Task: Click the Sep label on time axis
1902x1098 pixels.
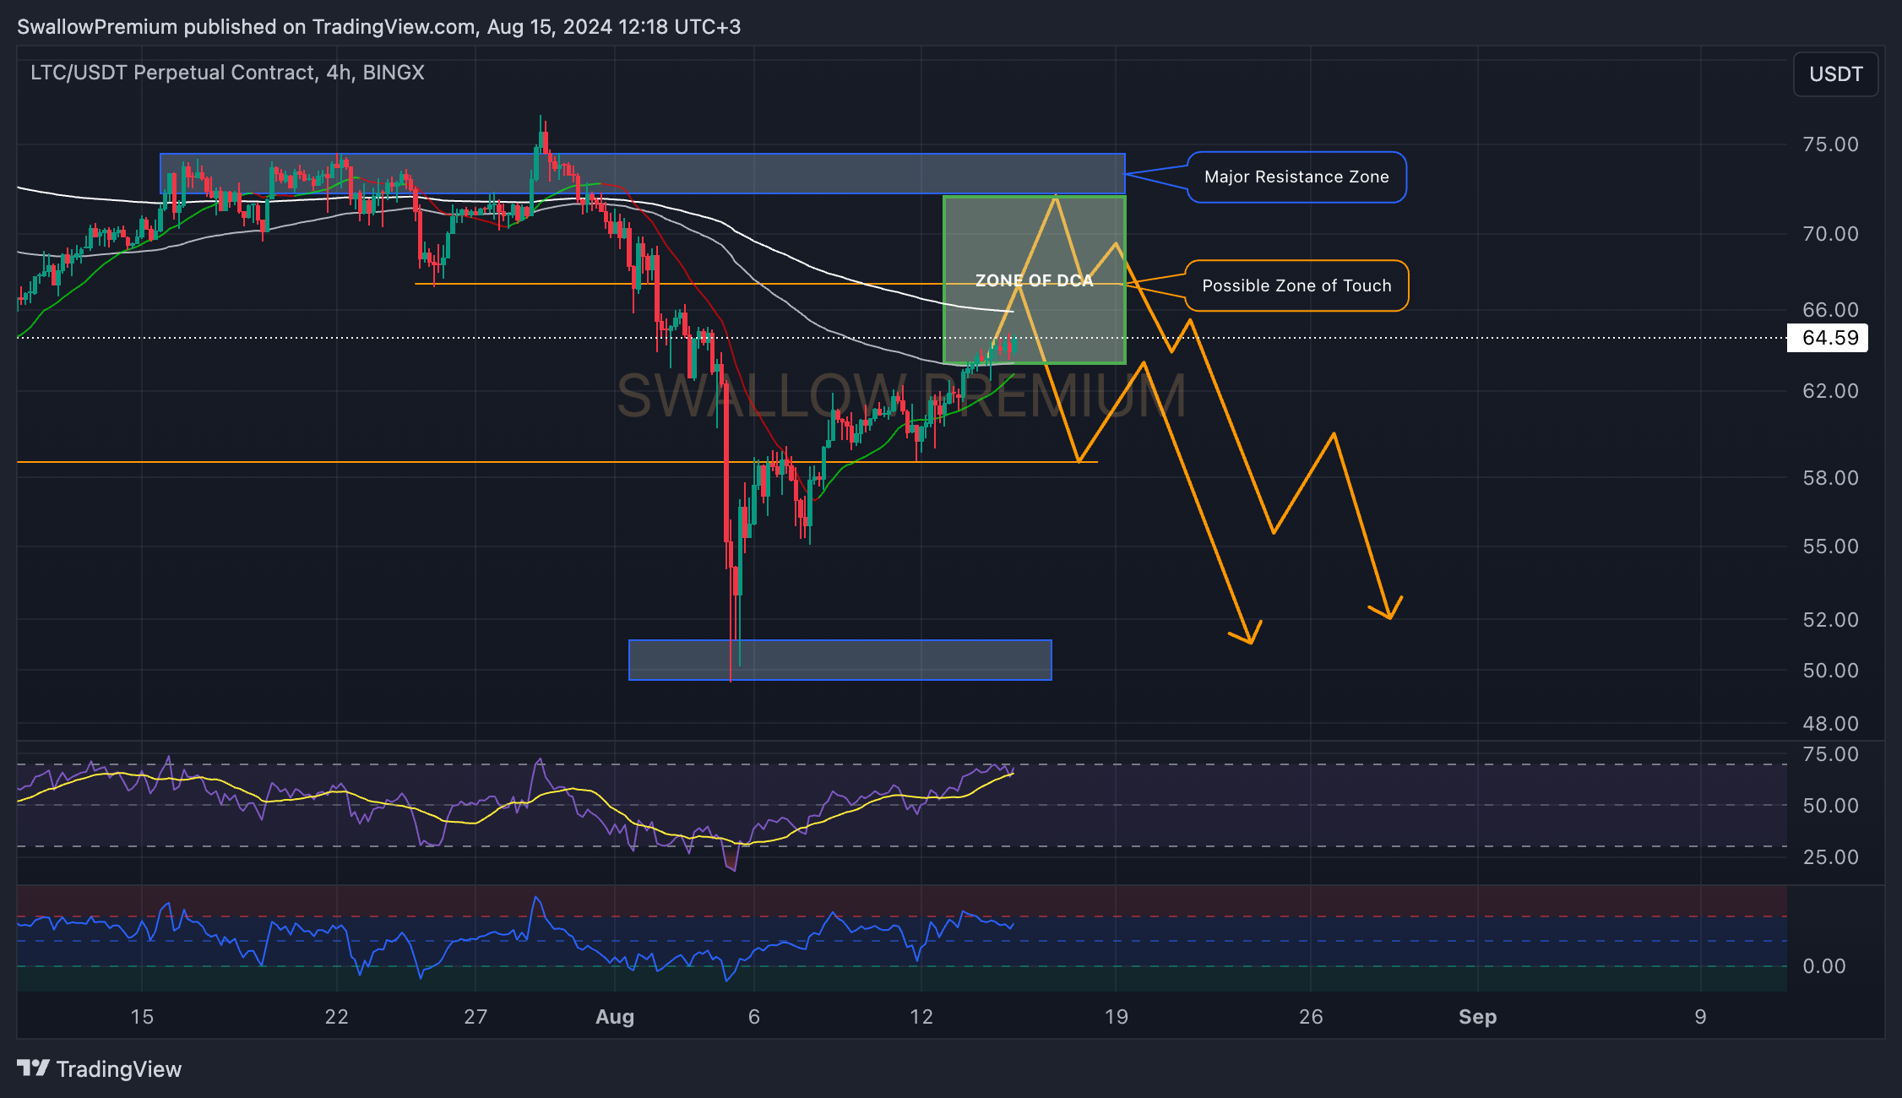Action: (x=1477, y=1017)
